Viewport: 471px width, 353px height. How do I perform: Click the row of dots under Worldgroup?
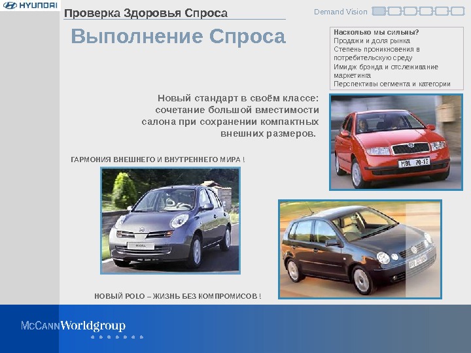click(x=117, y=337)
